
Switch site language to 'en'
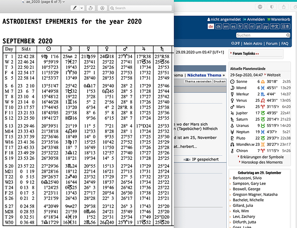(x=226, y=26)
